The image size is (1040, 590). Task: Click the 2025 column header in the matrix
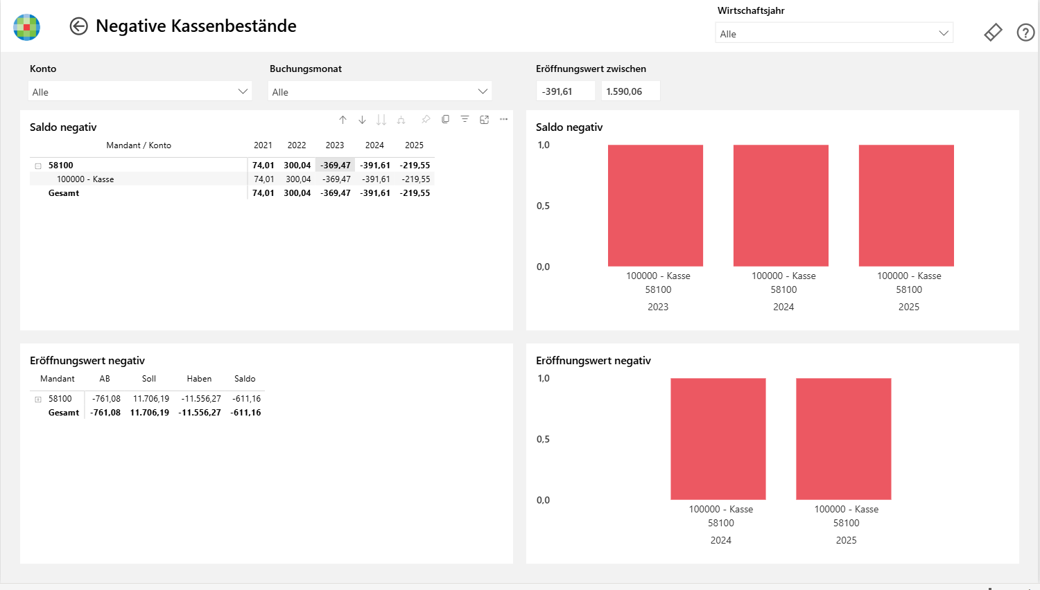(414, 145)
